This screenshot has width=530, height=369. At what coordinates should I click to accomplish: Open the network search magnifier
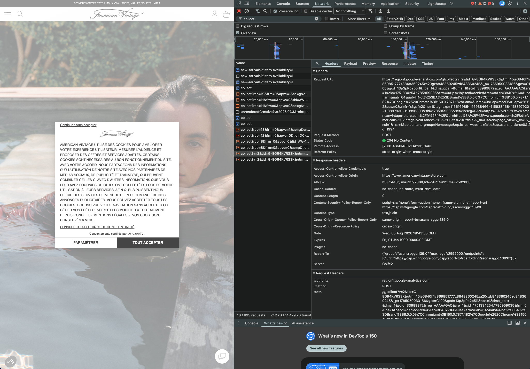point(265,11)
